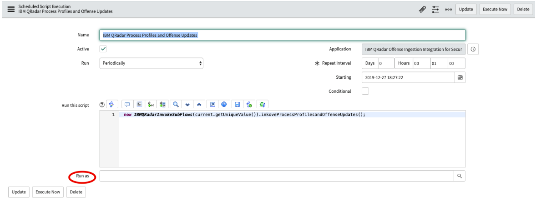This screenshot has width=551, height=202.
Task: Toggle the Conditional checkbox
Action: tap(365, 91)
